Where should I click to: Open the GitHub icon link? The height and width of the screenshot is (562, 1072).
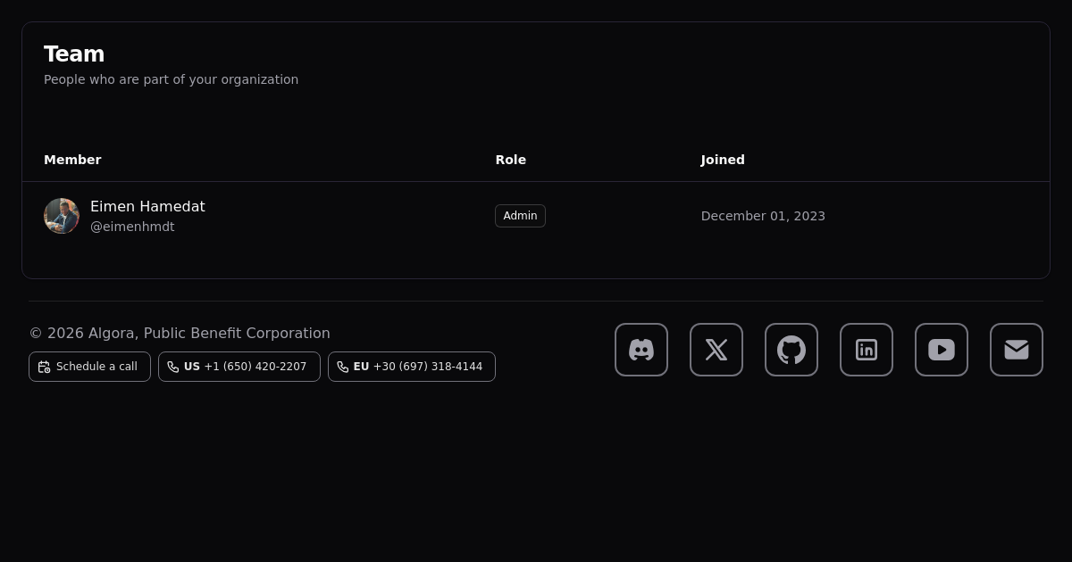(791, 350)
